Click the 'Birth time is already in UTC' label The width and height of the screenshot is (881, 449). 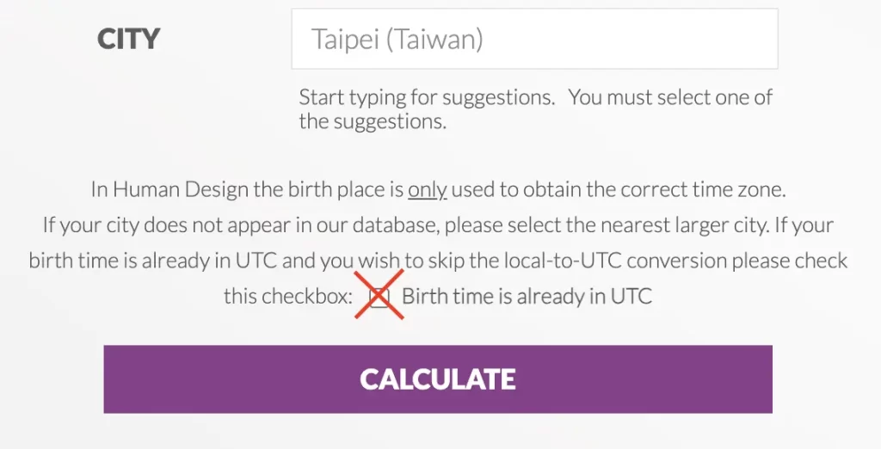point(527,297)
